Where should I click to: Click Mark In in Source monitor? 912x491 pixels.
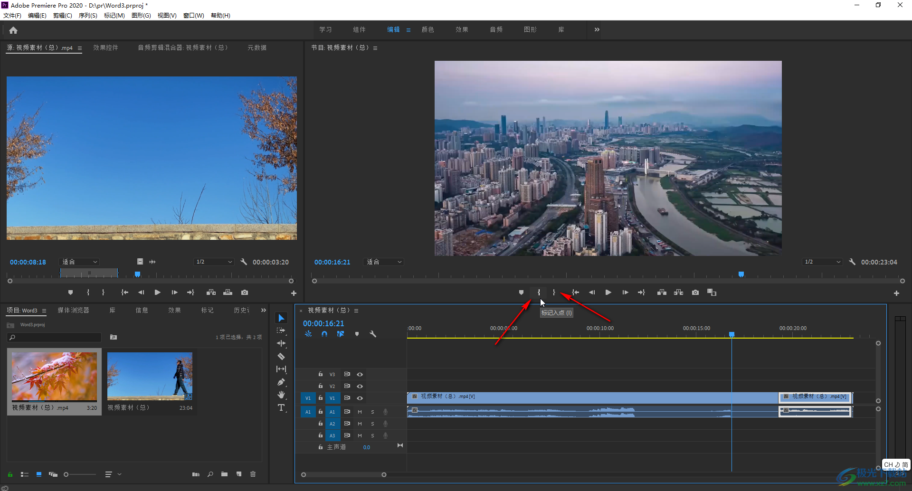[x=88, y=293]
